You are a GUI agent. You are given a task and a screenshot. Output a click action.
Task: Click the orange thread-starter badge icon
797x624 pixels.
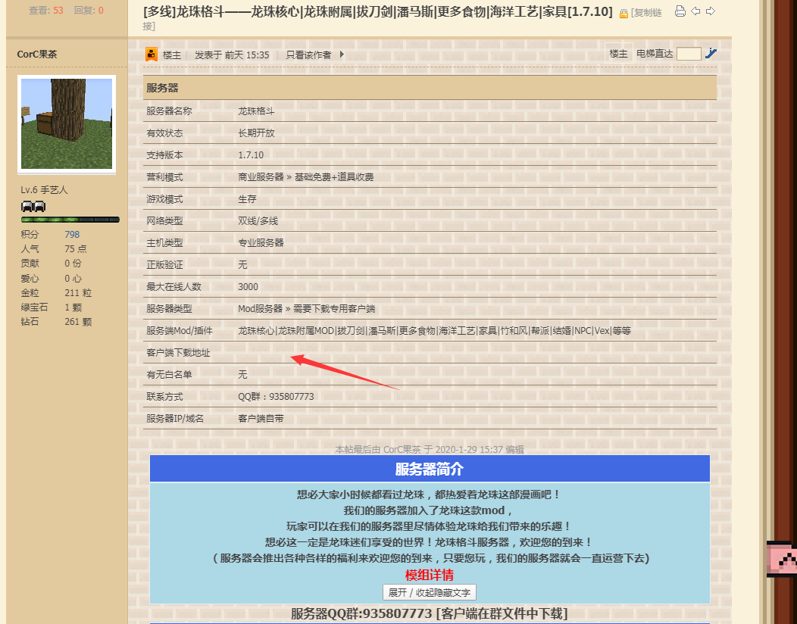pyautogui.click(x=151, y=54)
